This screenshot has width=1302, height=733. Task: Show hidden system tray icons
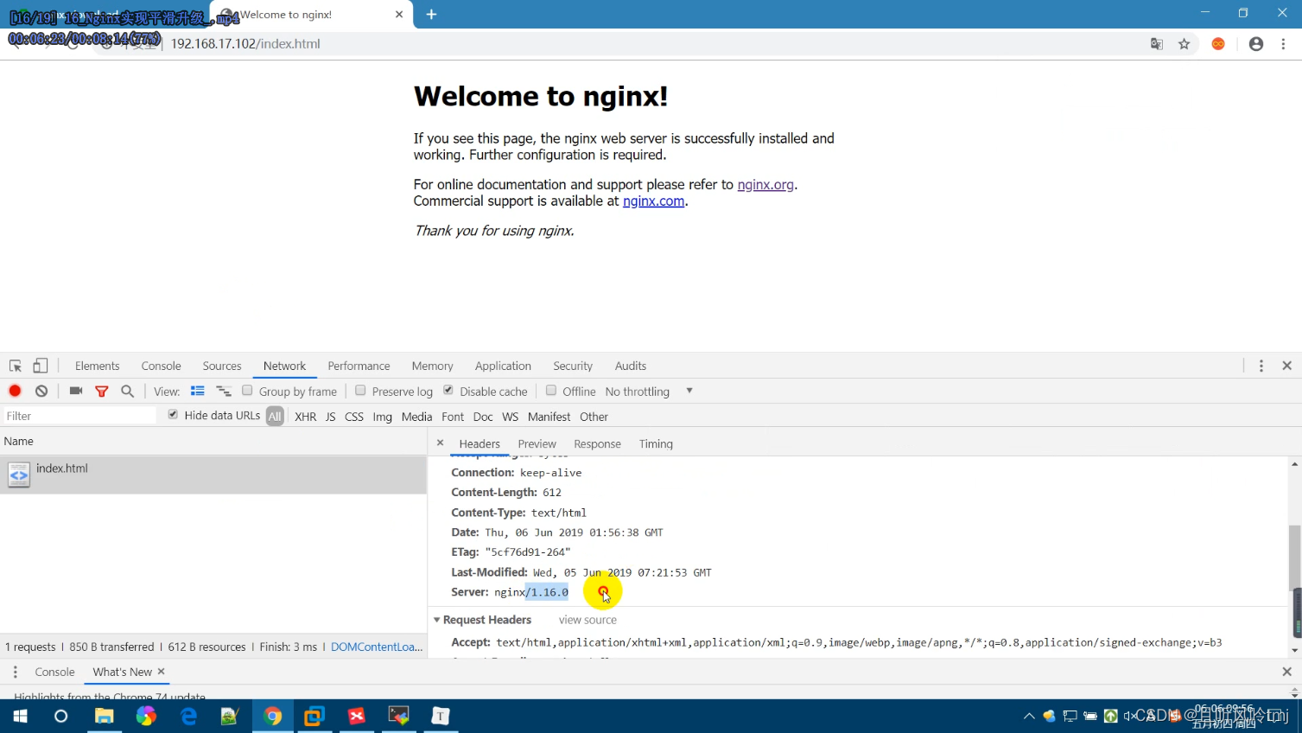tap(1029, 716)
